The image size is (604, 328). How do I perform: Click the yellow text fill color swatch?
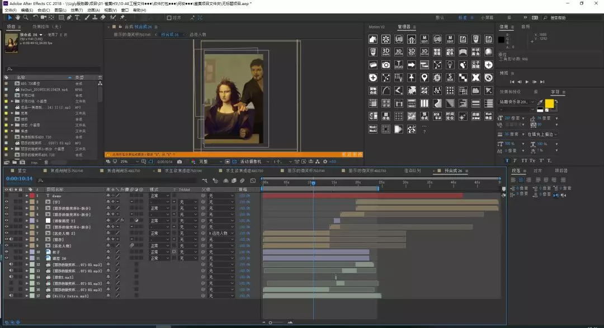coord(549,103)
